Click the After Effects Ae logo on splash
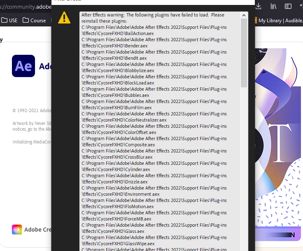Screen dimensions: 303x251 pos(23,66)
